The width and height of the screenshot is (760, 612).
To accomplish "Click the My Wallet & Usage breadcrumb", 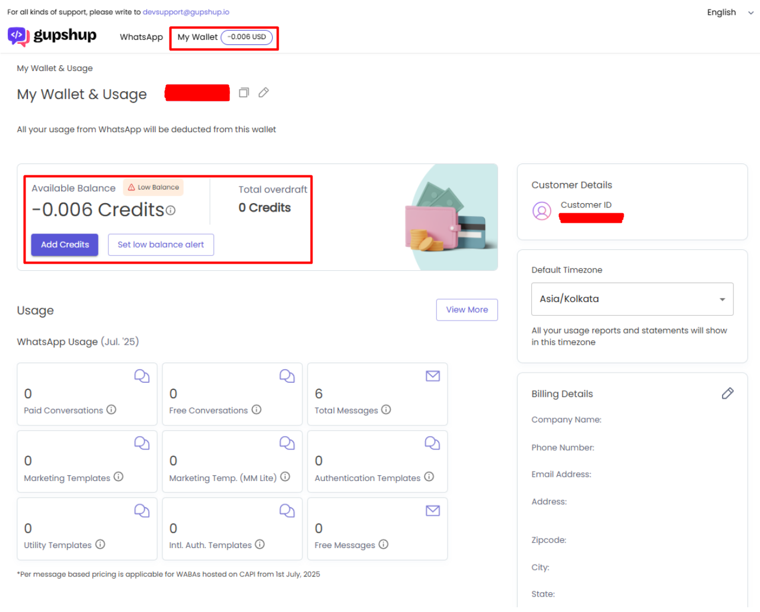I will pyautogui.click(x=55, y=68).
